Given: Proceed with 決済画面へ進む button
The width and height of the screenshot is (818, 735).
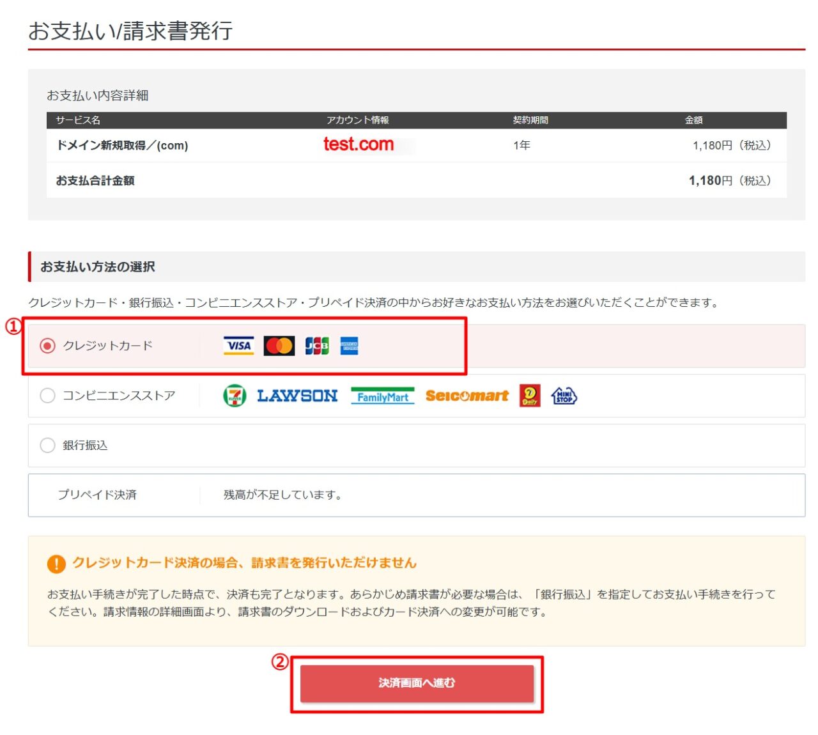Looking at the screenshot, I should [417, 683].
